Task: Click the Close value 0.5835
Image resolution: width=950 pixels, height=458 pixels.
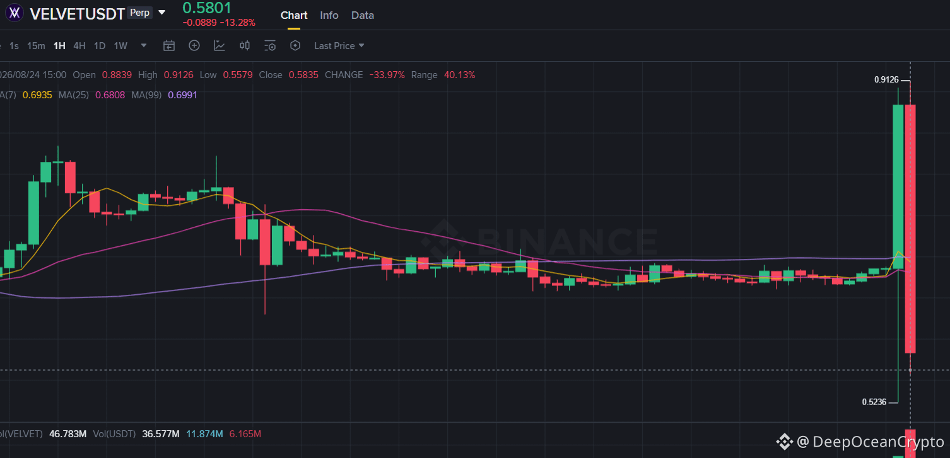Action: [304, 75]
